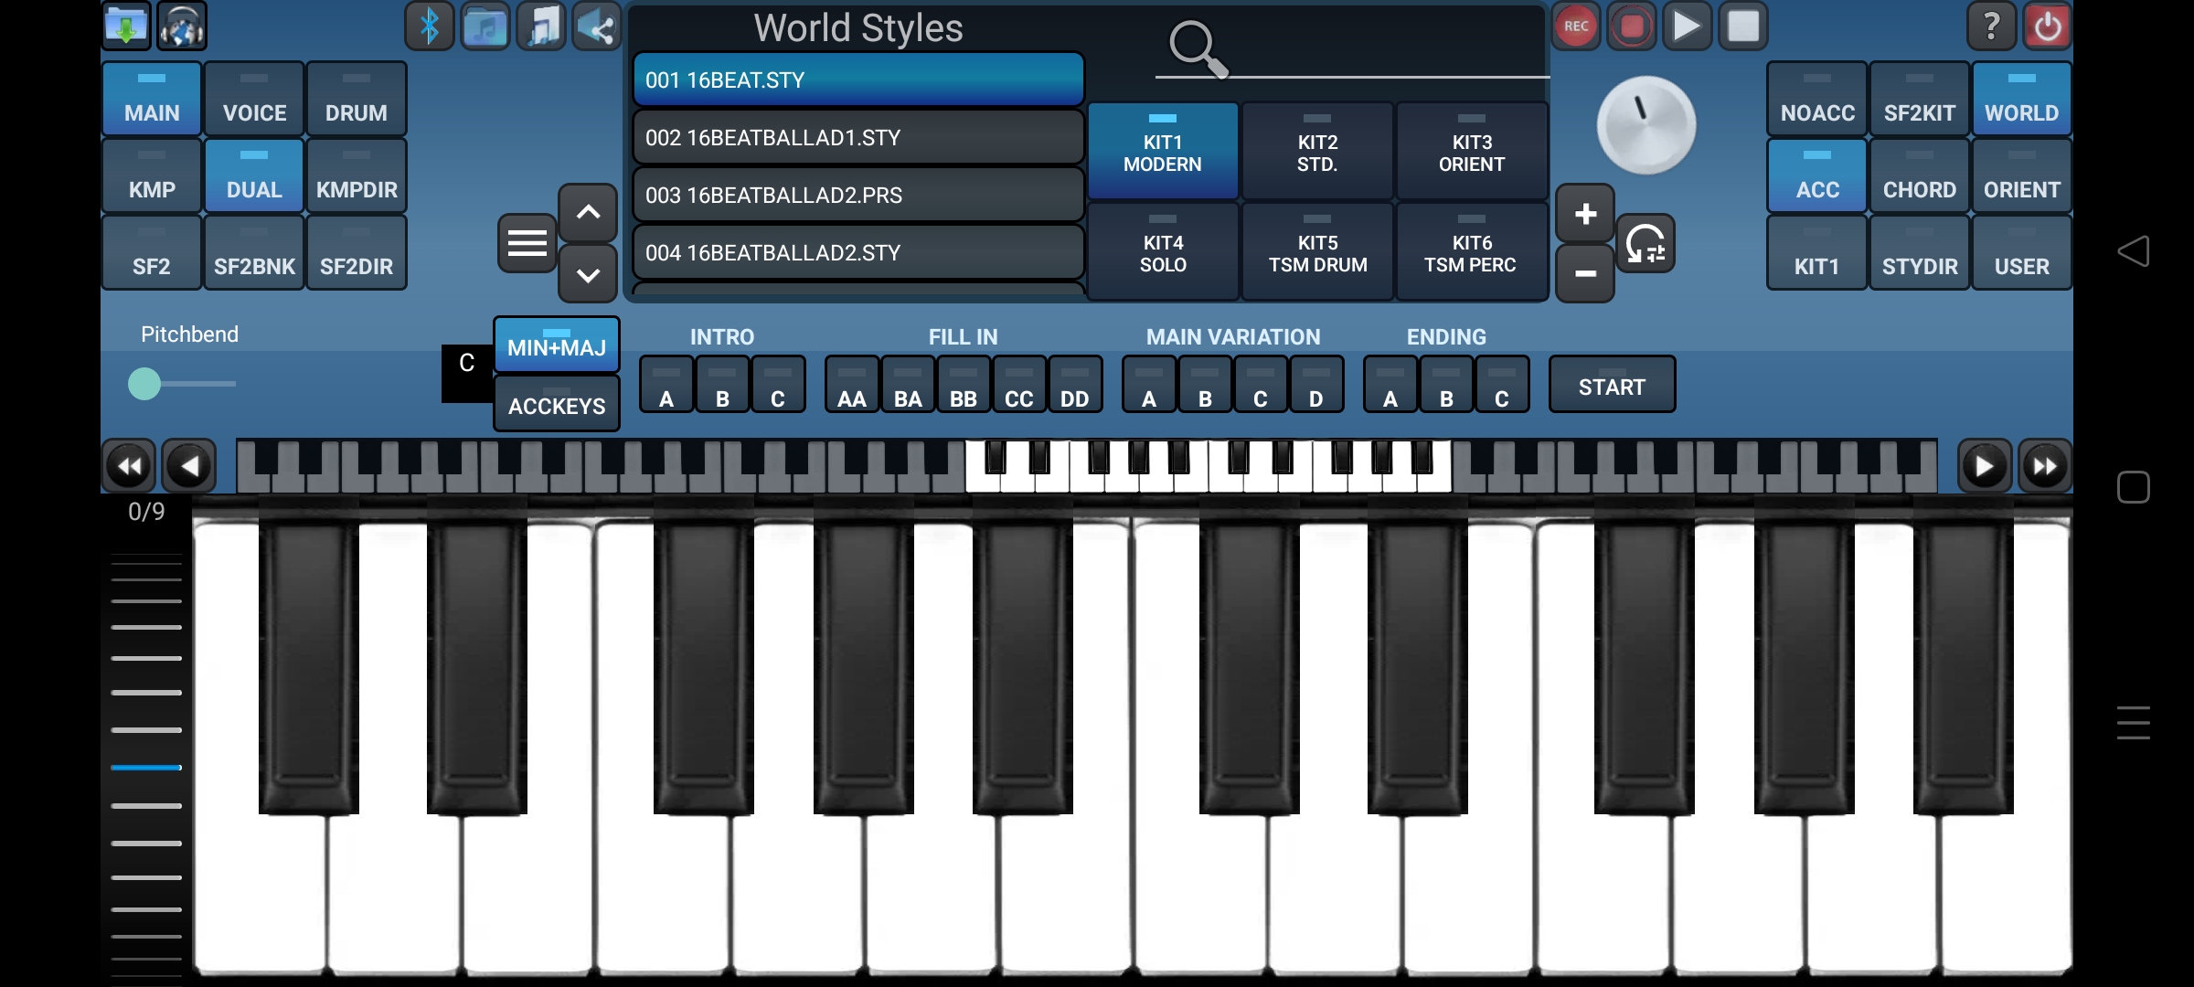Switch to the VOICE tab

(x=254, y=100)
